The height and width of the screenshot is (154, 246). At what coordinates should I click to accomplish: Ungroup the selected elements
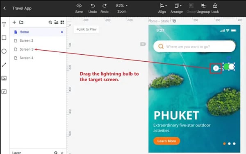point(203,8)
